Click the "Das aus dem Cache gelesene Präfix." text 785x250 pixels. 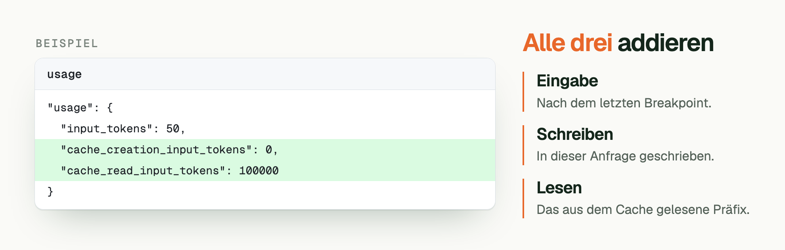click(643, 210)
